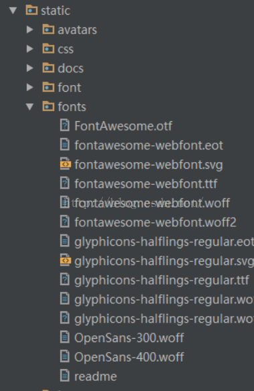Expand the avatars folder arrow
The width and height of the screenshot is (254, 391).
[30, 29]
